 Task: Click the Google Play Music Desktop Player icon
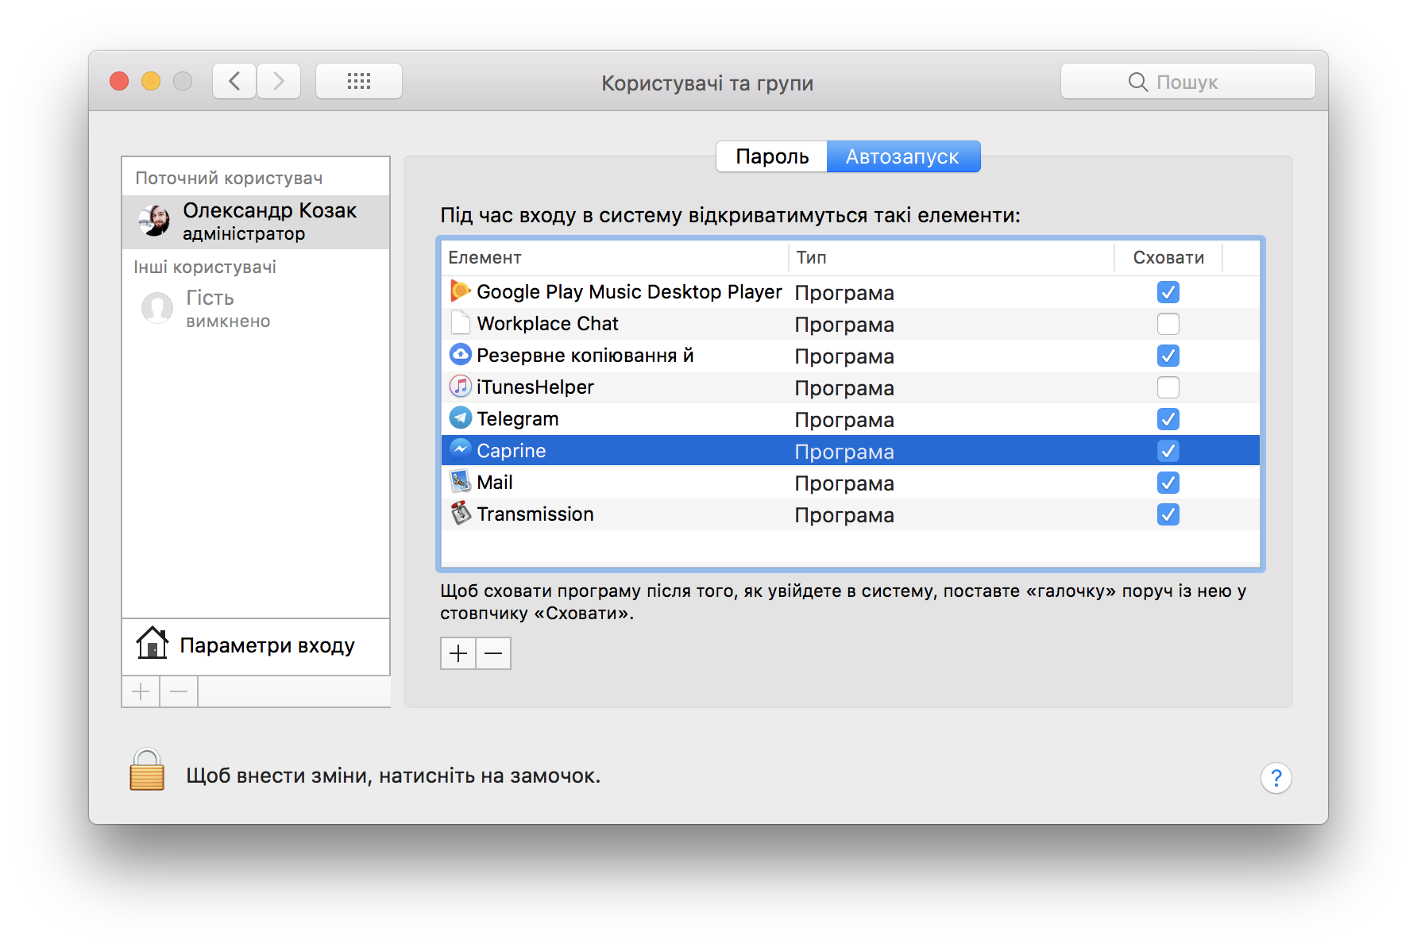[459, 291]
